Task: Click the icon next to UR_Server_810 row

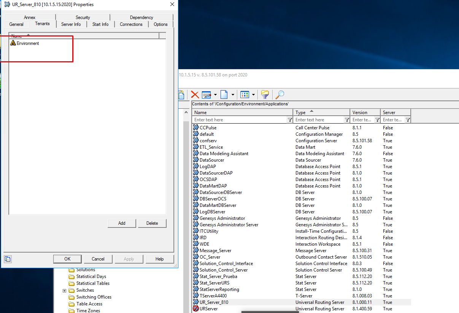Action: pos(196,302)
